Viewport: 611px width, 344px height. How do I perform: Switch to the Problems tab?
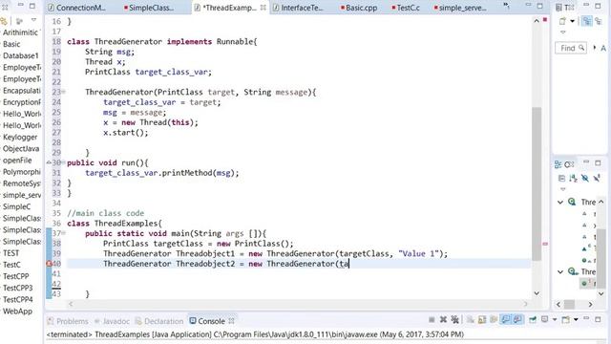[68, 321]
